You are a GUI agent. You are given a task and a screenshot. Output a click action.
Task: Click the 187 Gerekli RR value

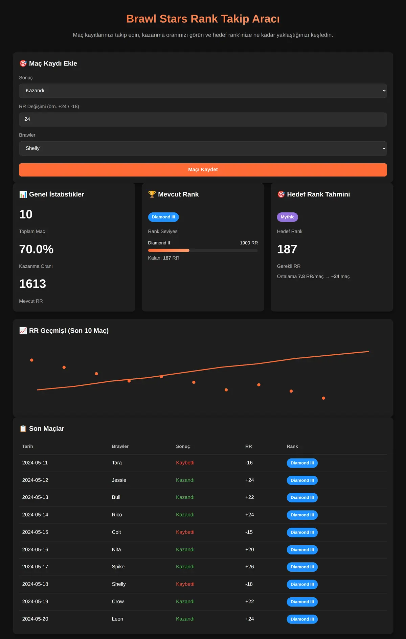(x=287, y=249)
